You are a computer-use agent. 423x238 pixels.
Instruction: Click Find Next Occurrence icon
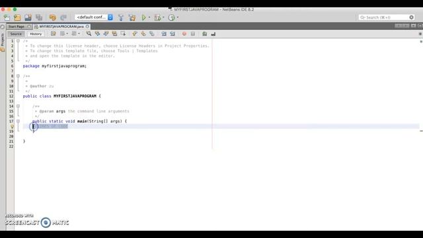point(106,34)
